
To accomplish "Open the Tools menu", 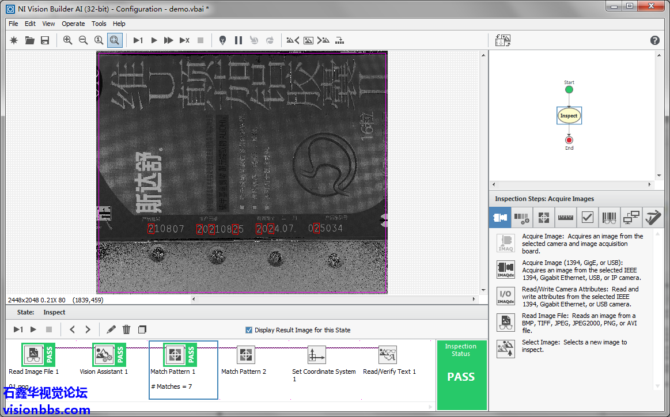I will tap(99, 24).
